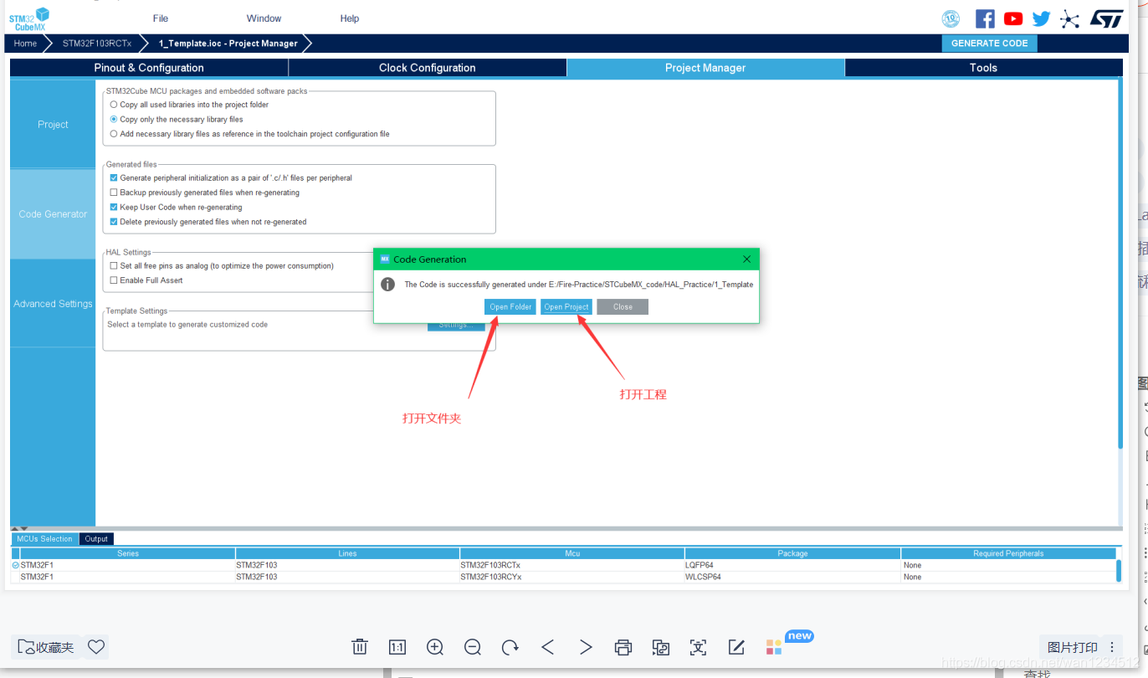Click the ST community network icon
Viewport: 1148px width, 678px height.
(x=1069, y=19)
